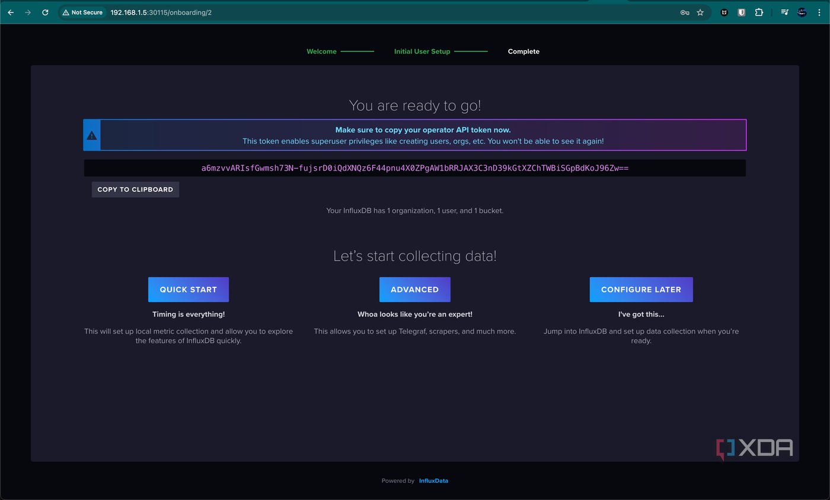Click the "Jump into InfluxDB" description text
This screenshot has width=830, height=500.
641,336
